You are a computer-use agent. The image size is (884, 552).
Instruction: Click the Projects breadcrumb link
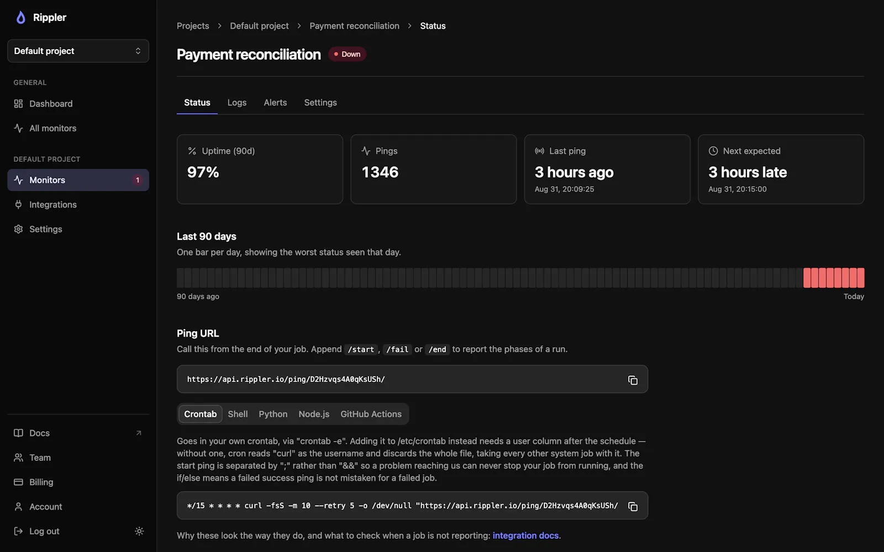[x=193, y=26]
